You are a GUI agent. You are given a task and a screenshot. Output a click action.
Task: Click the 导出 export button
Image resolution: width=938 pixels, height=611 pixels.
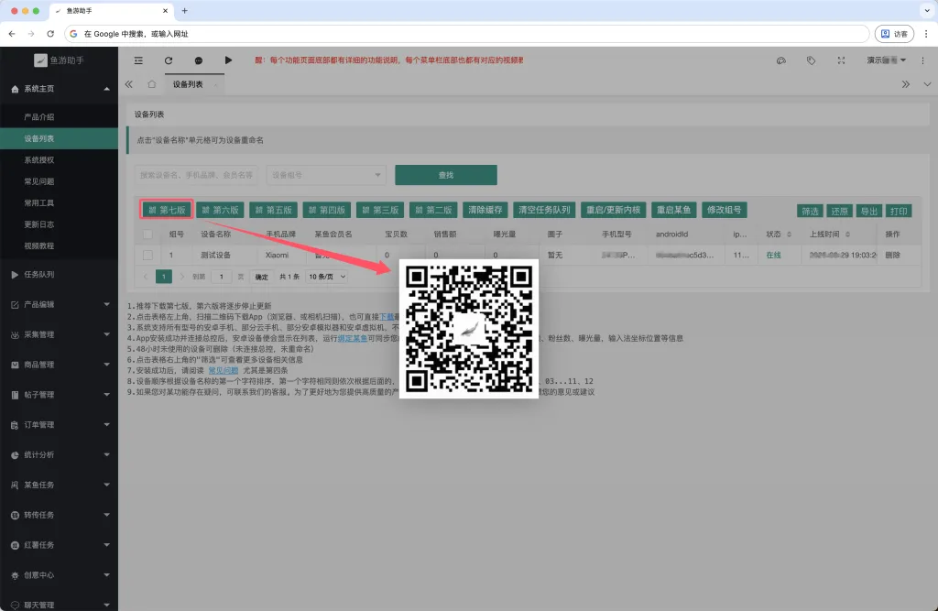click(868, 212)
